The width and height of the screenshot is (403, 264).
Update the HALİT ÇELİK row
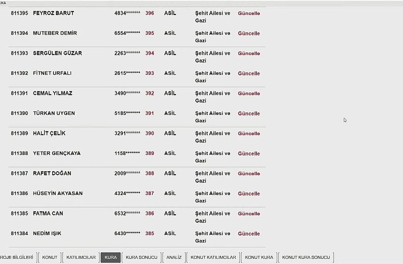click(249, 134)
